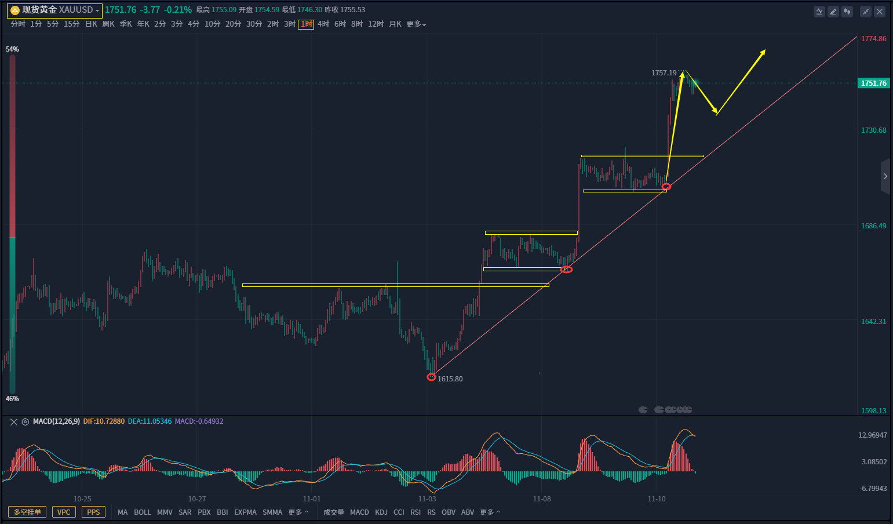
Task: Open the indicator line chart icon
Action: pos(819,11)
